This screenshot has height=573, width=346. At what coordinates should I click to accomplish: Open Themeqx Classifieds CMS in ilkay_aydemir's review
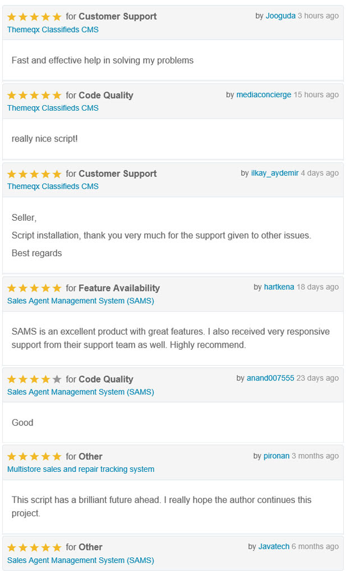tap(53, 186)
